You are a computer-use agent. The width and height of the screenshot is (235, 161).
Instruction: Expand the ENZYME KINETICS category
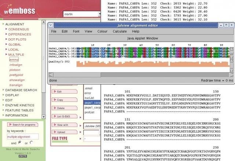pyautogui.click(x=3, y=105)
